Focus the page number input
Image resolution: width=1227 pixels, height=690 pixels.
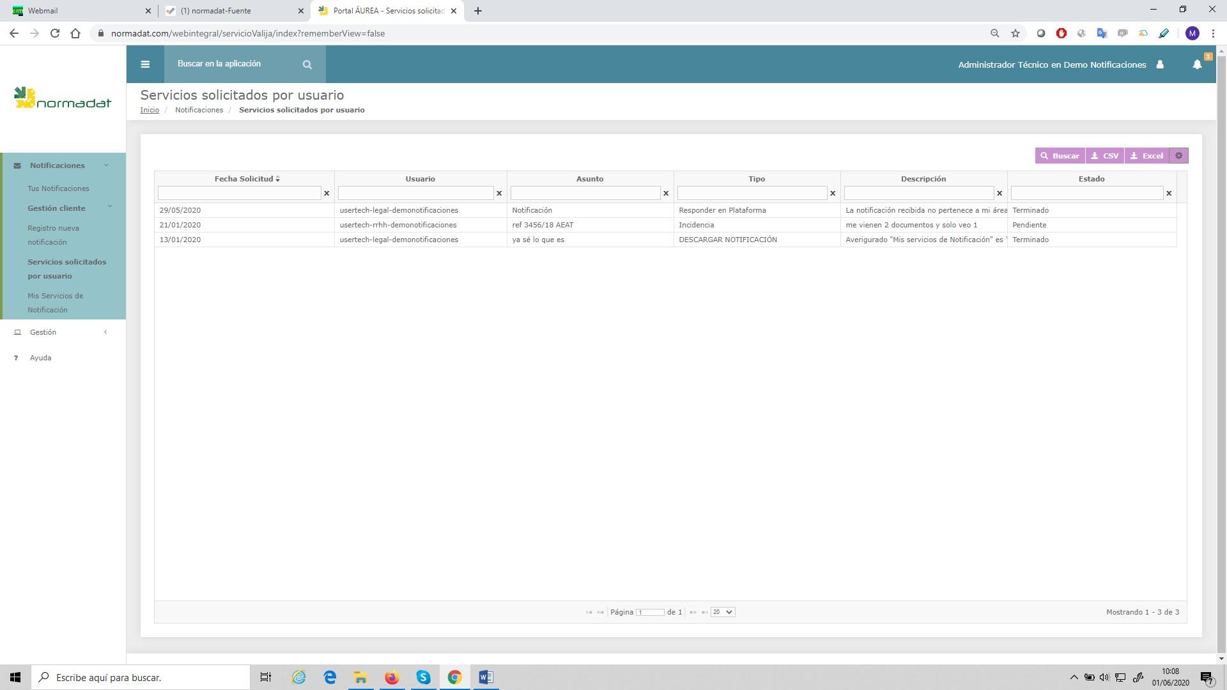tap(650, 612)
